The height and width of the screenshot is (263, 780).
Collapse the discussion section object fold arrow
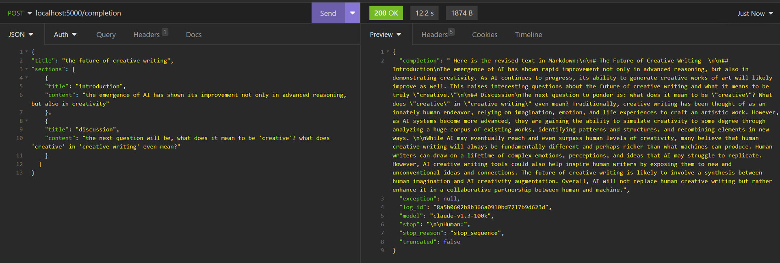(27, 121)
